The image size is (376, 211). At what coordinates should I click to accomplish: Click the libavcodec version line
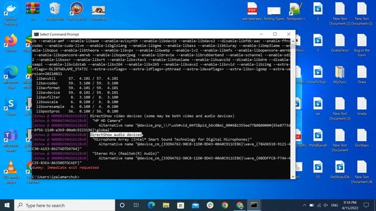(77, 83)
